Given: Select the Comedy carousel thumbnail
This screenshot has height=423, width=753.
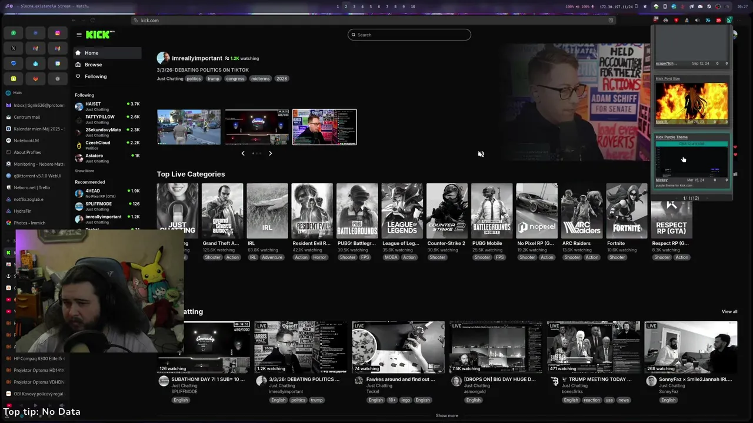Looking at the screenshot, I should [x=256, y=127].
